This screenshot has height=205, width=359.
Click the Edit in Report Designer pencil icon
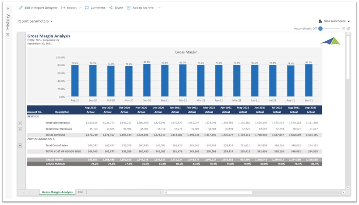(21, 8)
